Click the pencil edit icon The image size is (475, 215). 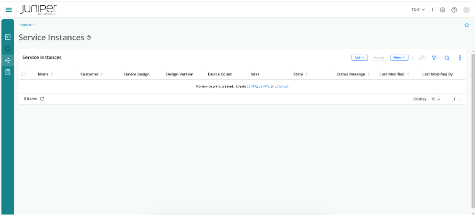click(421, 58)
